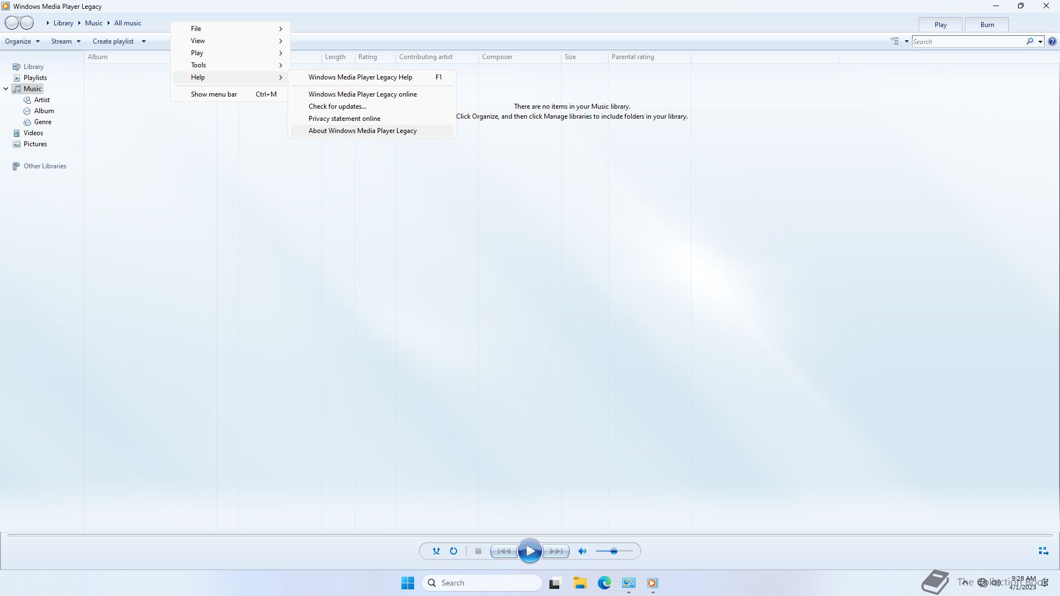Click the All music breadcrumb
Screen dimensions: 1060x596
click(128, 23)
